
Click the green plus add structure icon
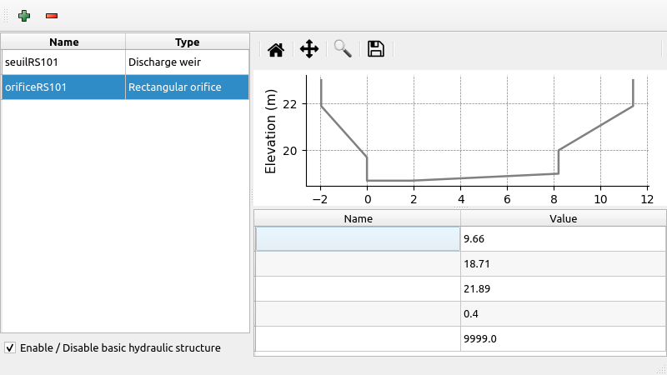coord(23,16)
